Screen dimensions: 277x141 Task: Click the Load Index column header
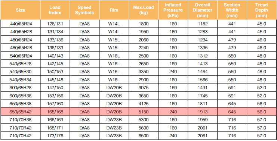(55, 10)
